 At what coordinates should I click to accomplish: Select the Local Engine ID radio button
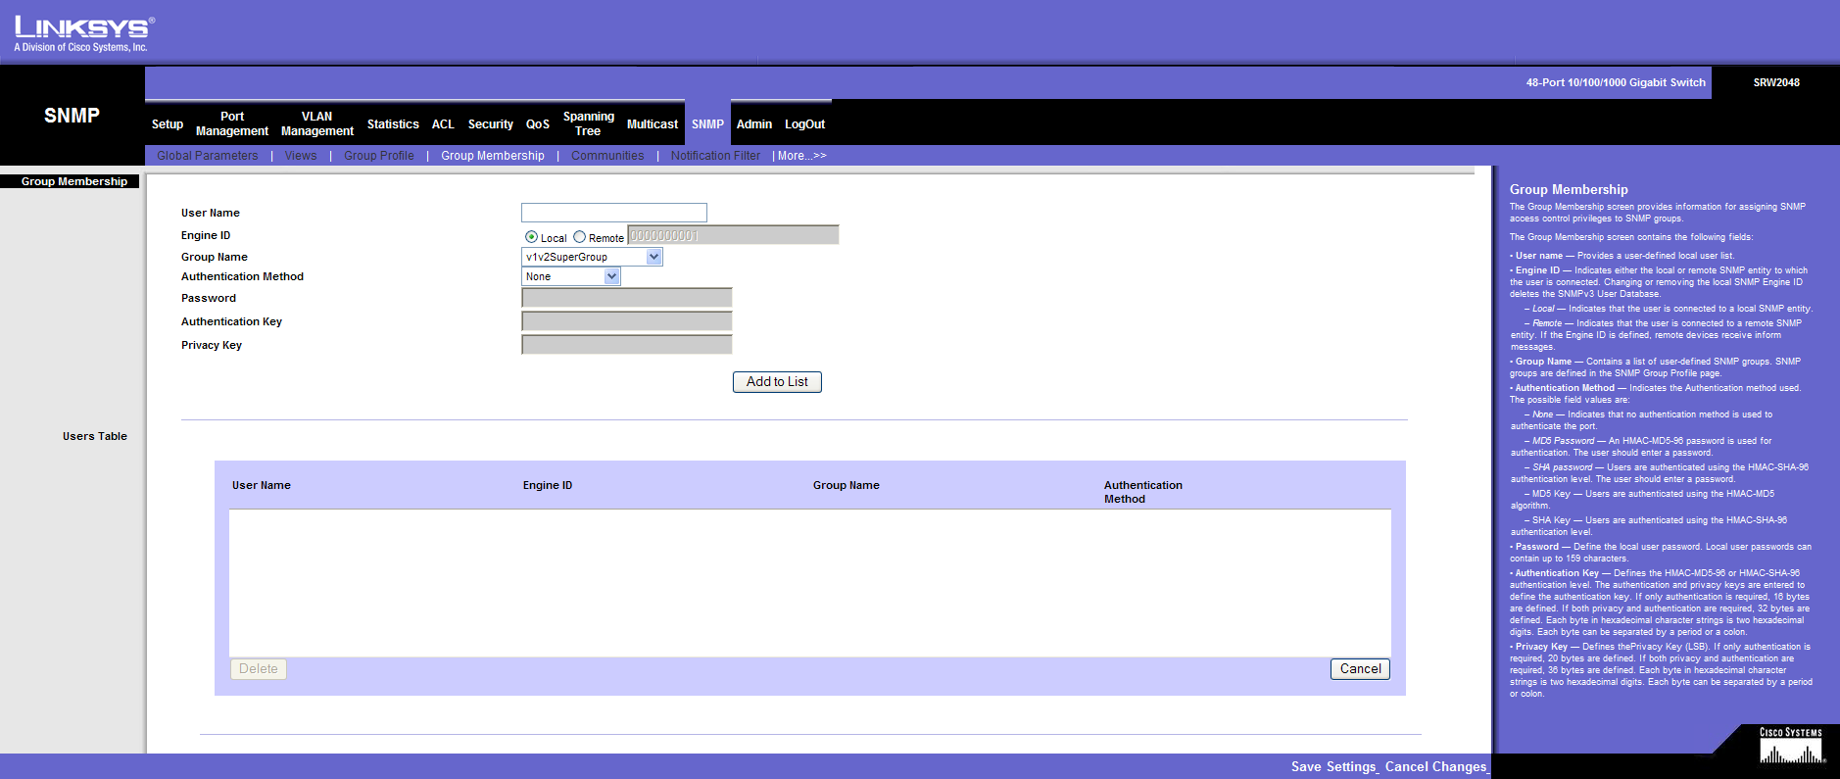point(531,237)
